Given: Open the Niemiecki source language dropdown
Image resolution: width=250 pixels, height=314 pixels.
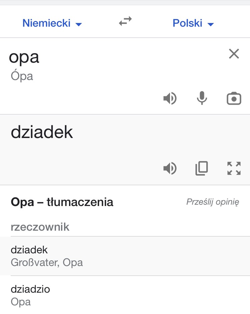Looking at the screenshot, I should (x=52, y=23).
